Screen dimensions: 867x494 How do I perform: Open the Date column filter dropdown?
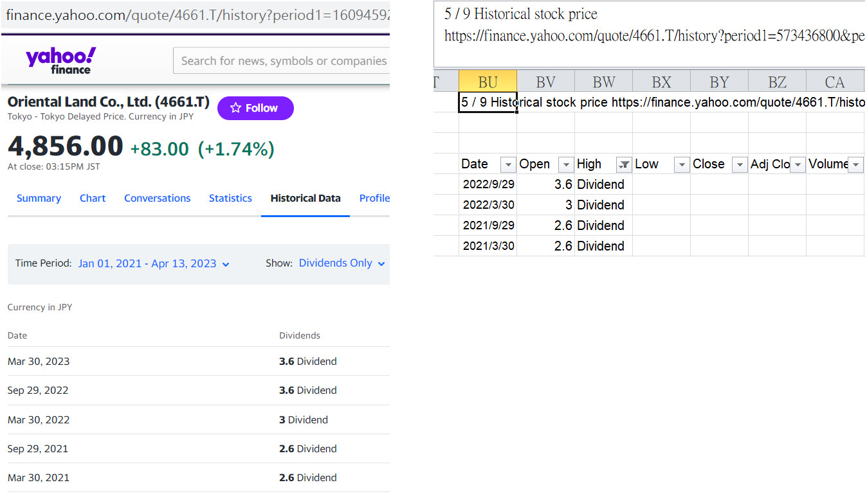click(x=508, y=165)
